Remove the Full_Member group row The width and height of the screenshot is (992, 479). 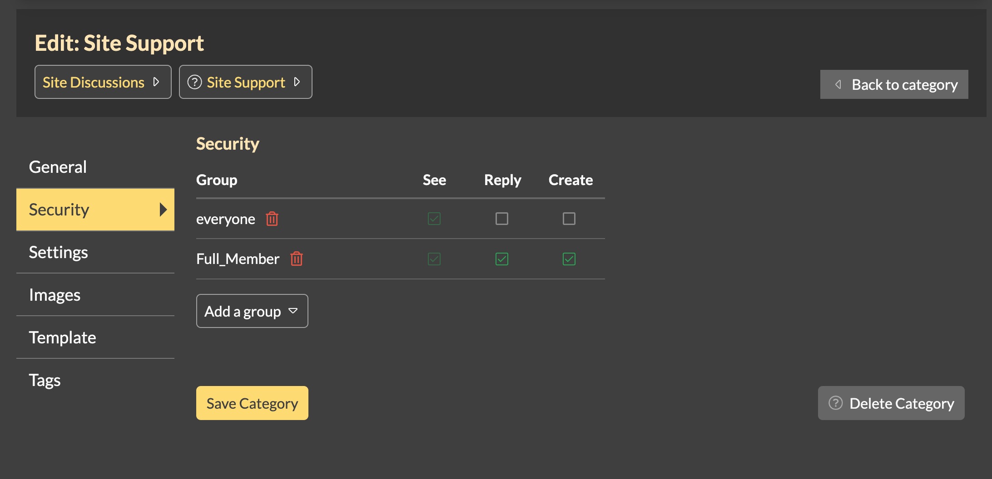tap(297, 259)
